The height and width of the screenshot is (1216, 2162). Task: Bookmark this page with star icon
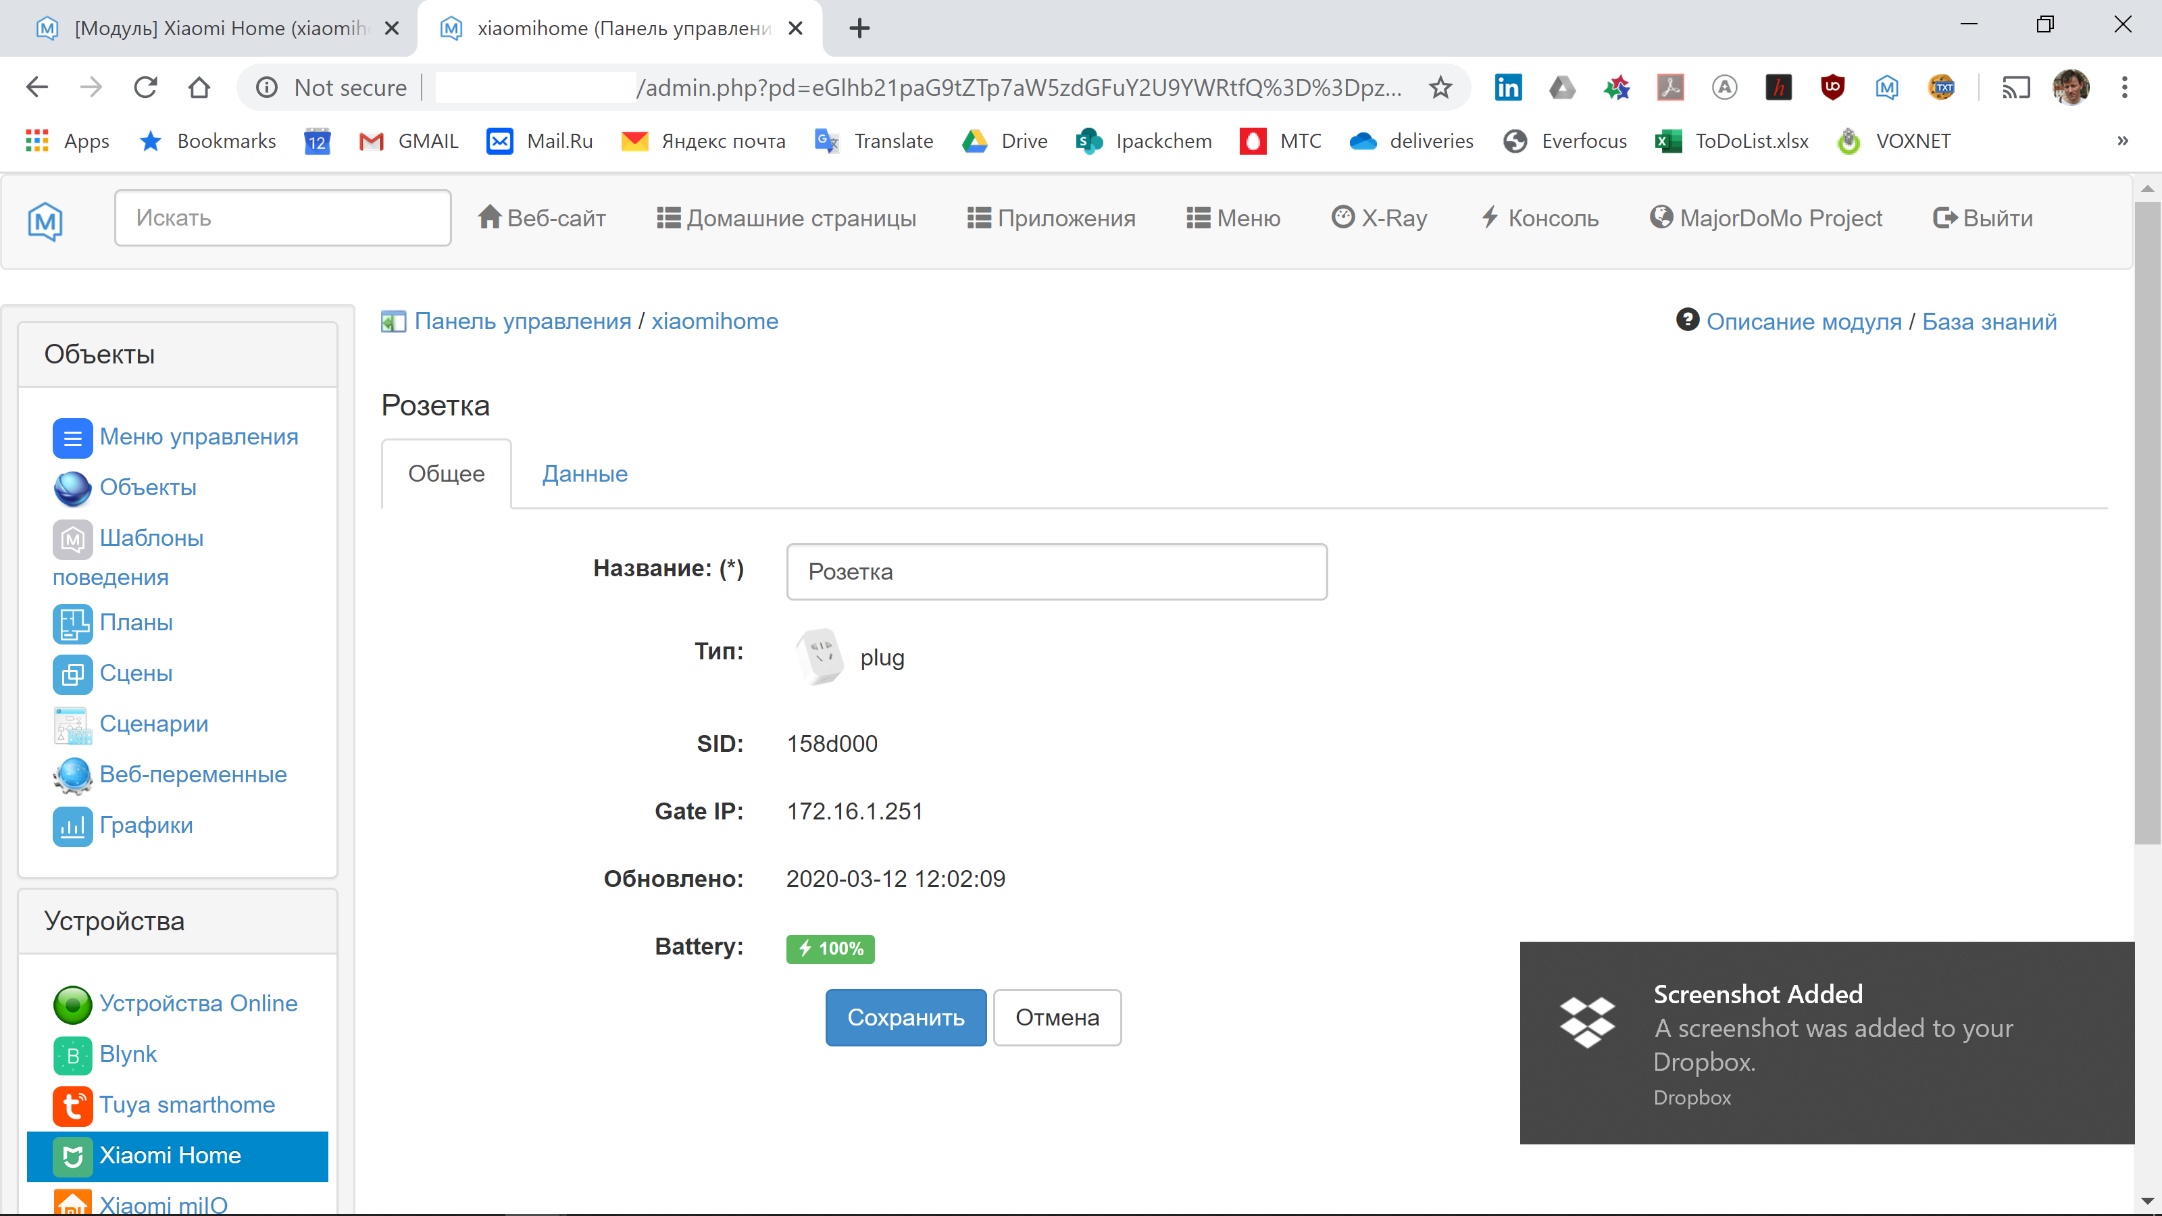click(1440, 87)
